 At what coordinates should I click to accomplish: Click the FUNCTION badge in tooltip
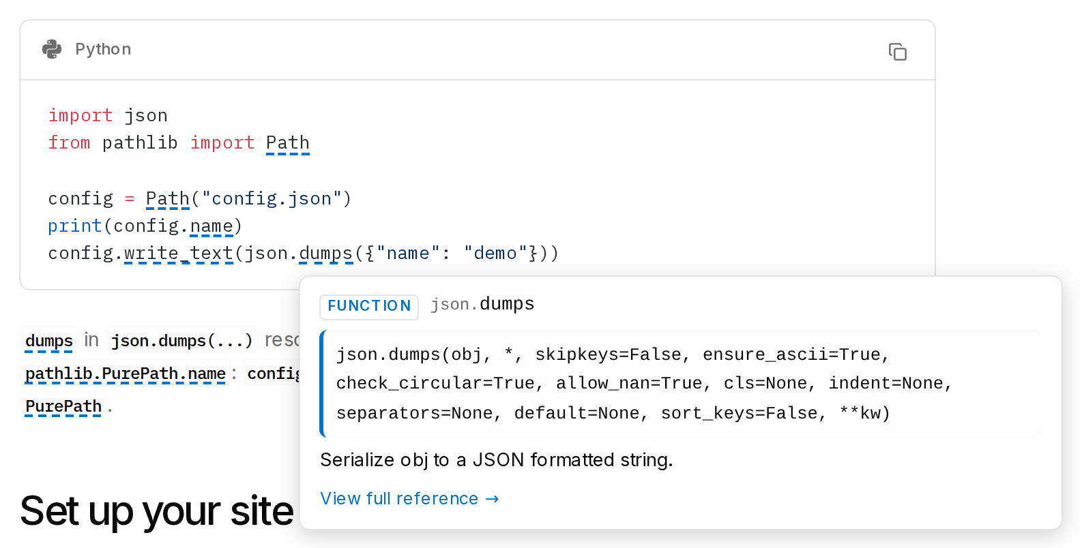click(369, 306)
